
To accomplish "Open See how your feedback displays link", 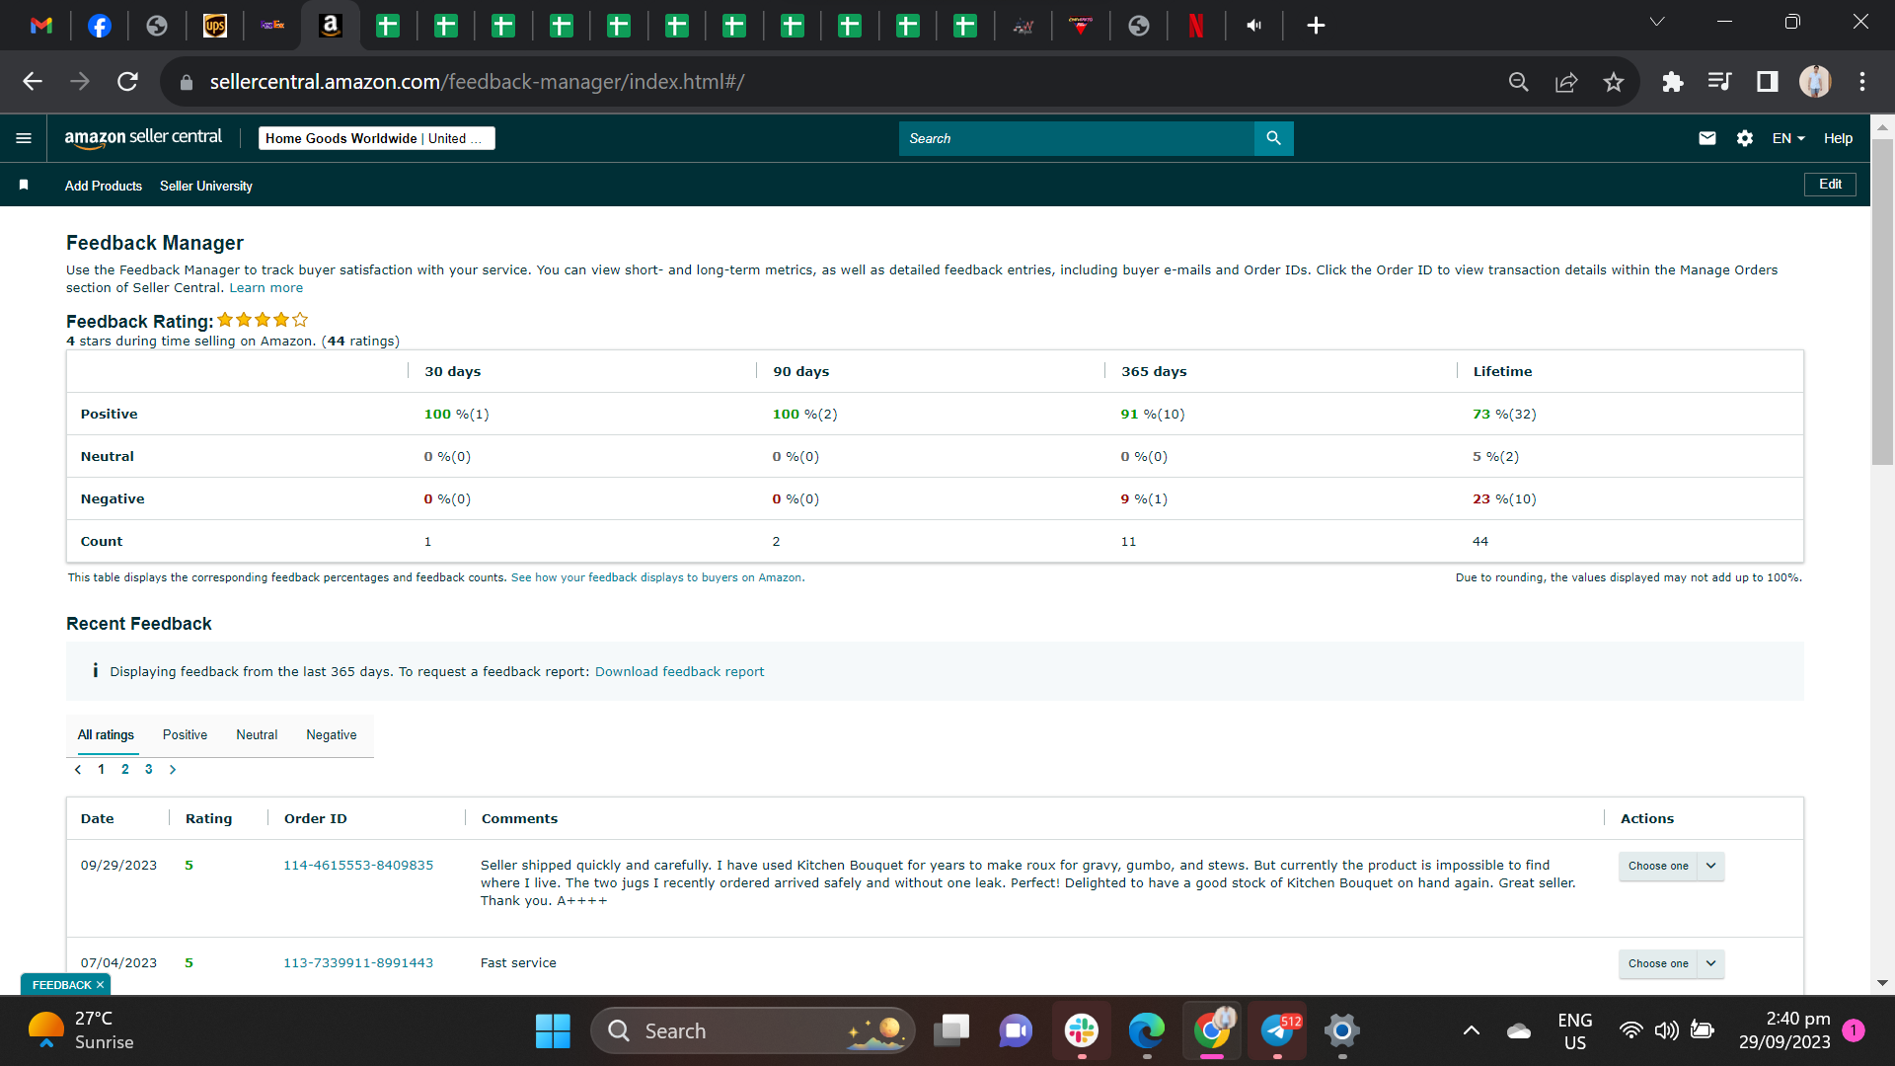I will [657, 578].
